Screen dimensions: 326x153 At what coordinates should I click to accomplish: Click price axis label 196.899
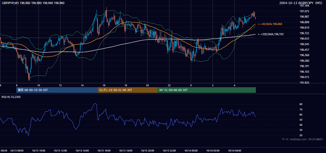point(305,22)
